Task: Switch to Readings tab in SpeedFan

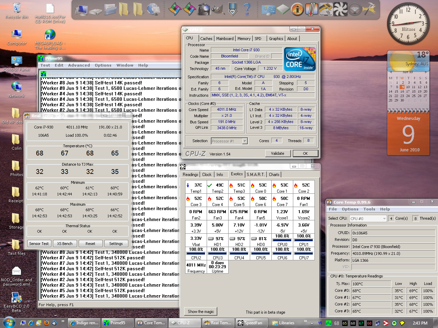Action: coord(190,175)
